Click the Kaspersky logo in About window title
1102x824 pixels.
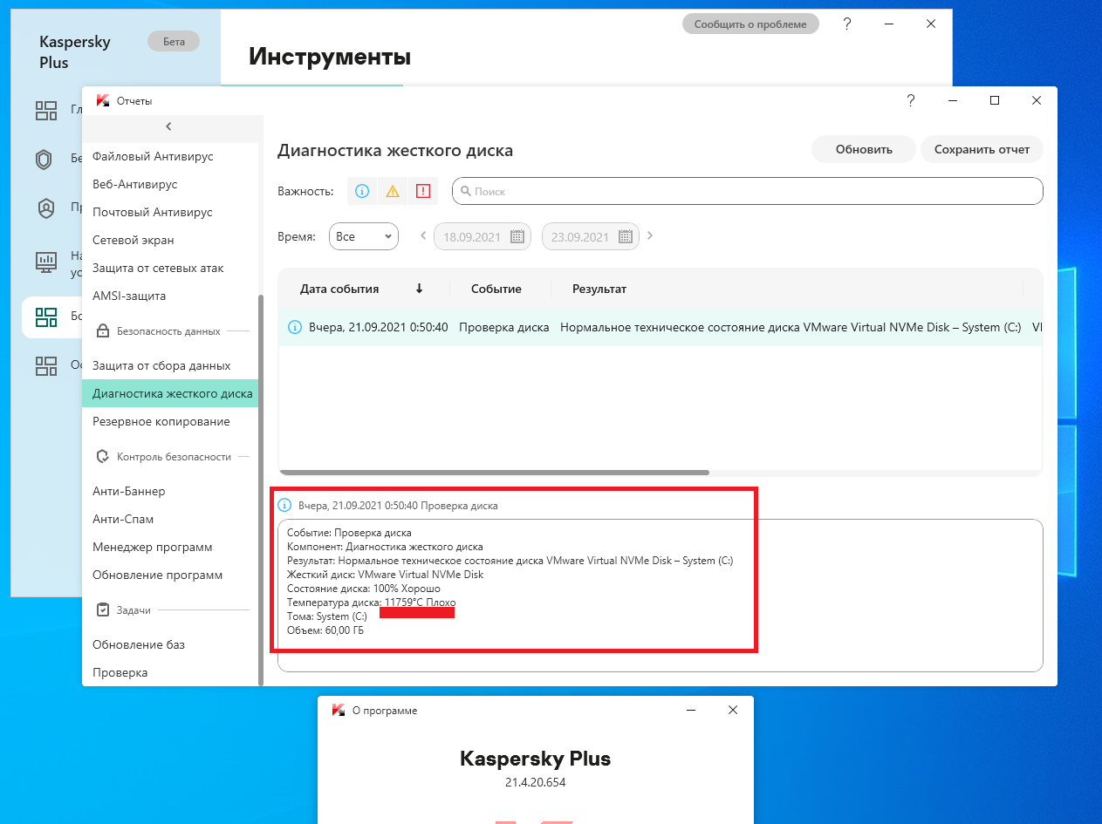[338, 711]
